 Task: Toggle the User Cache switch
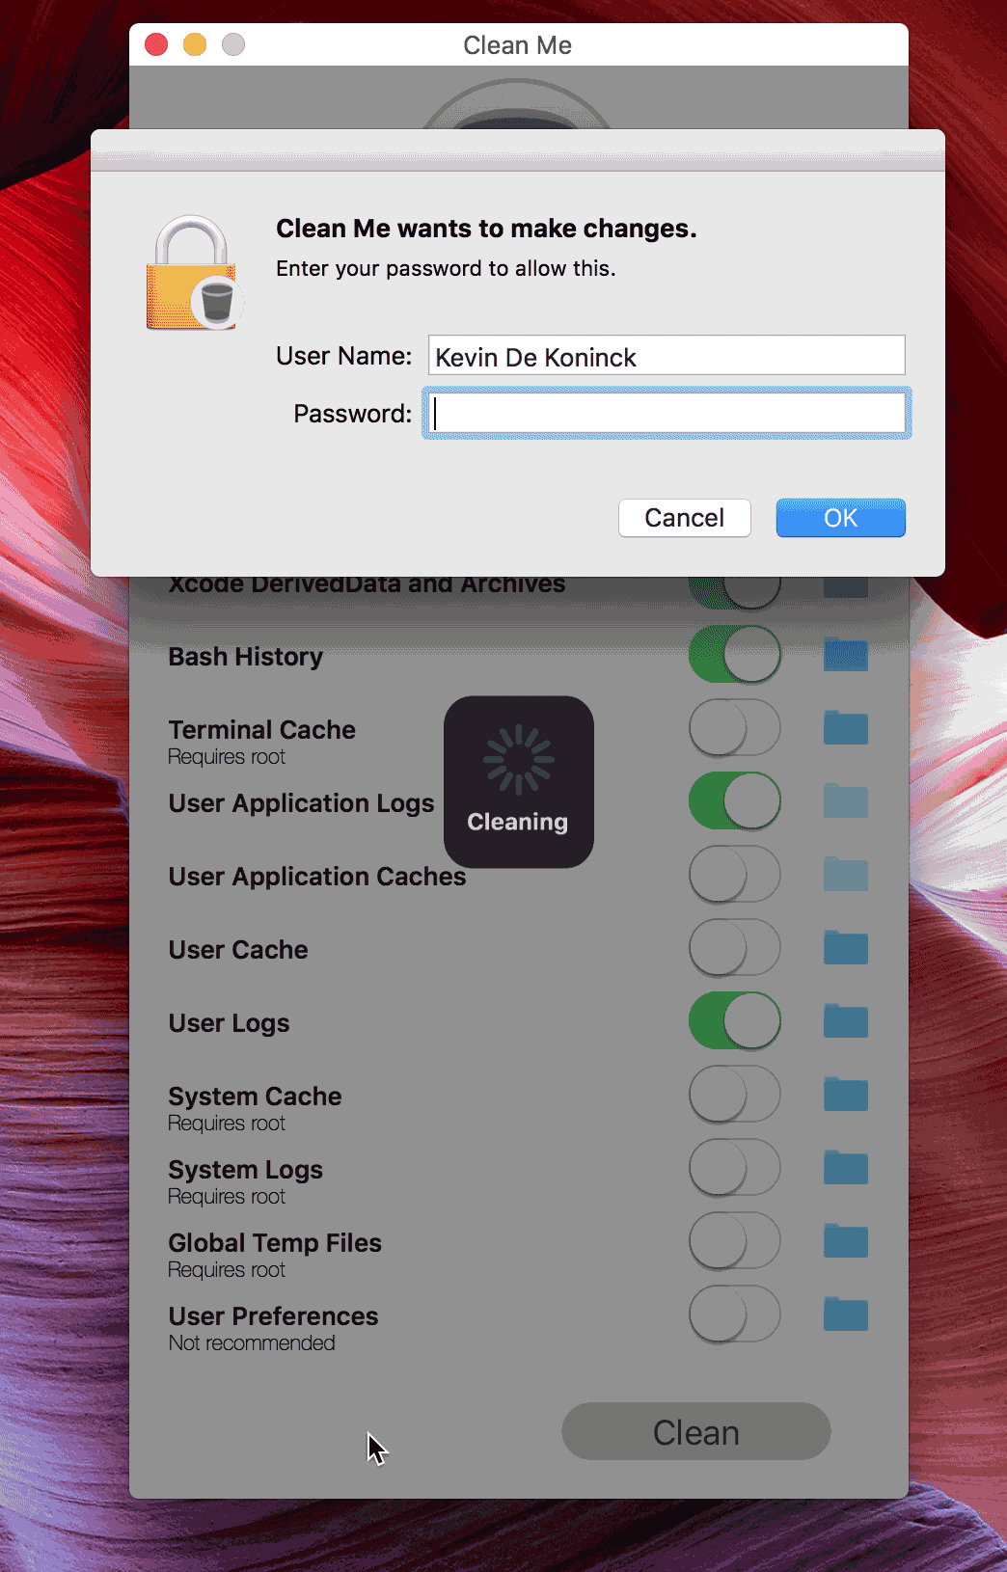[x=734, y=948]
